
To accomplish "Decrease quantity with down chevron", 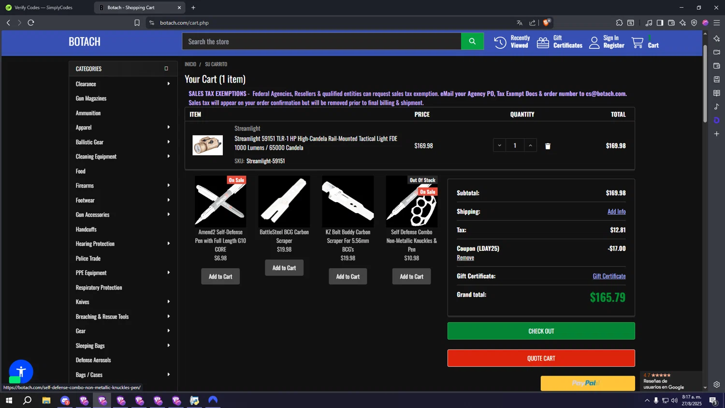I will [x=499, y=146].
